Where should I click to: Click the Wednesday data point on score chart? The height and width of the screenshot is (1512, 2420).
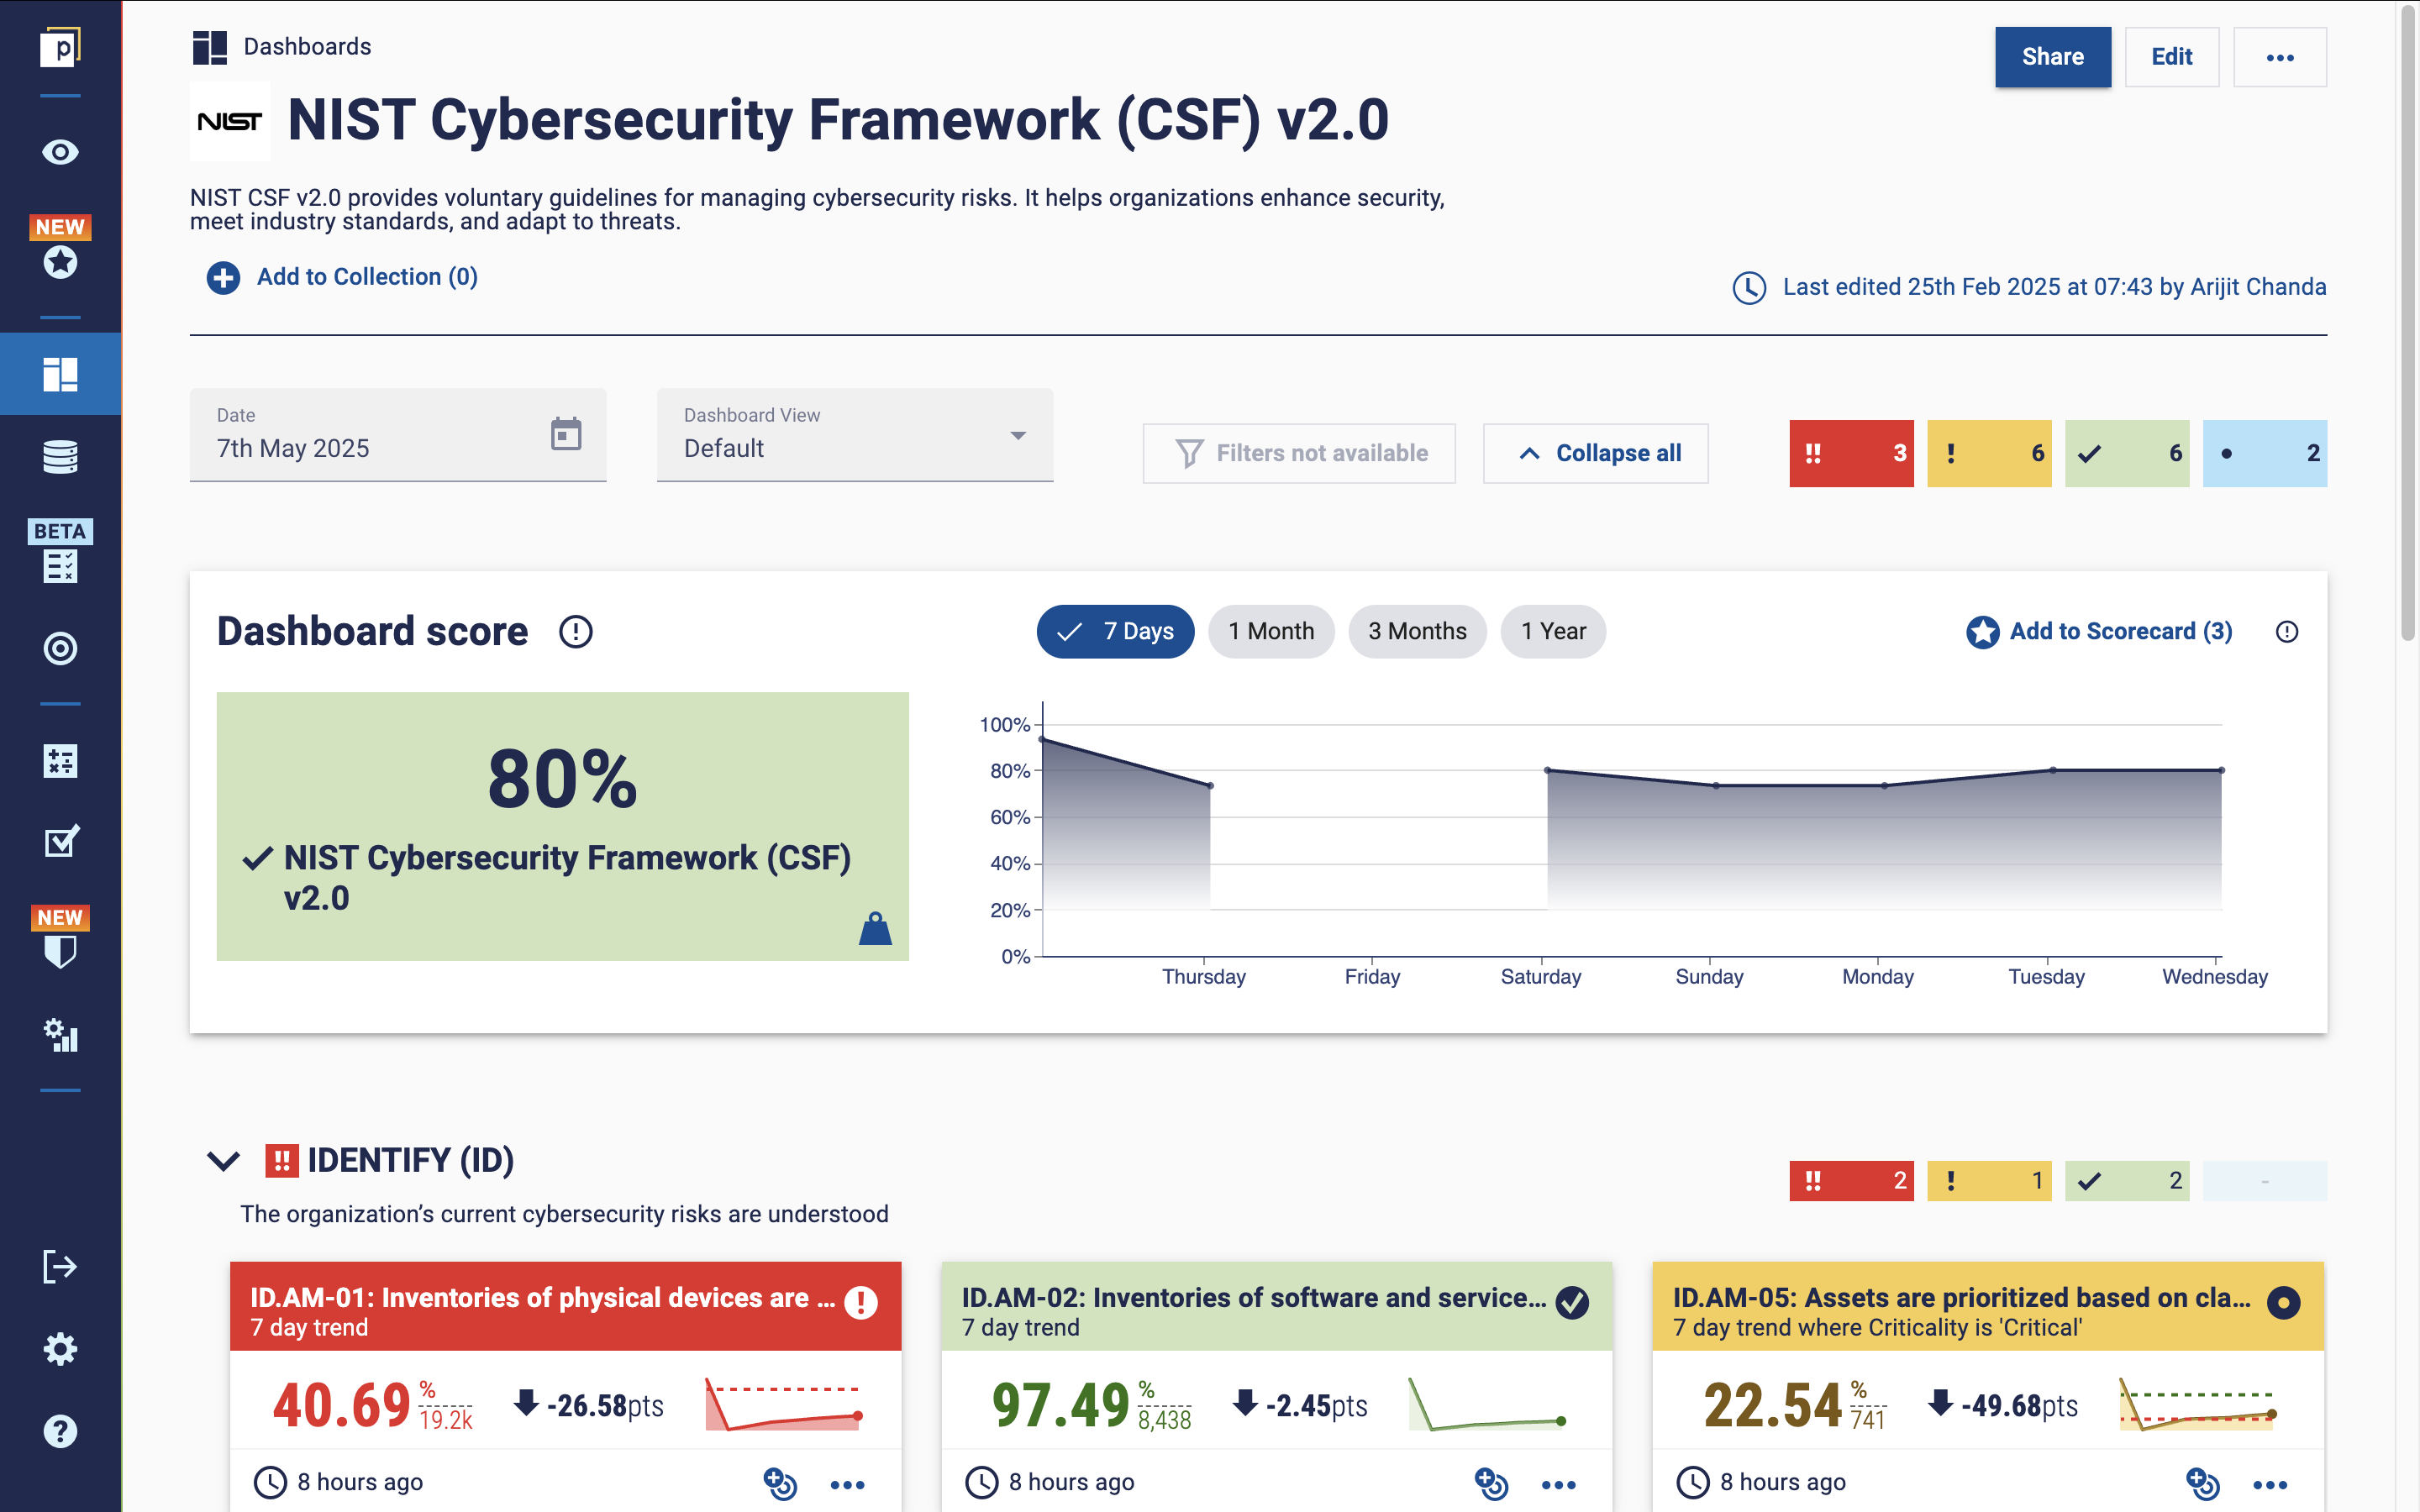2221,770
